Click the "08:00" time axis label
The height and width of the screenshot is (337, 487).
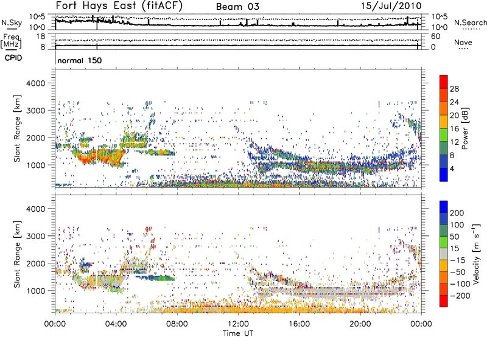pyautogui.click(x=177, y=324)
